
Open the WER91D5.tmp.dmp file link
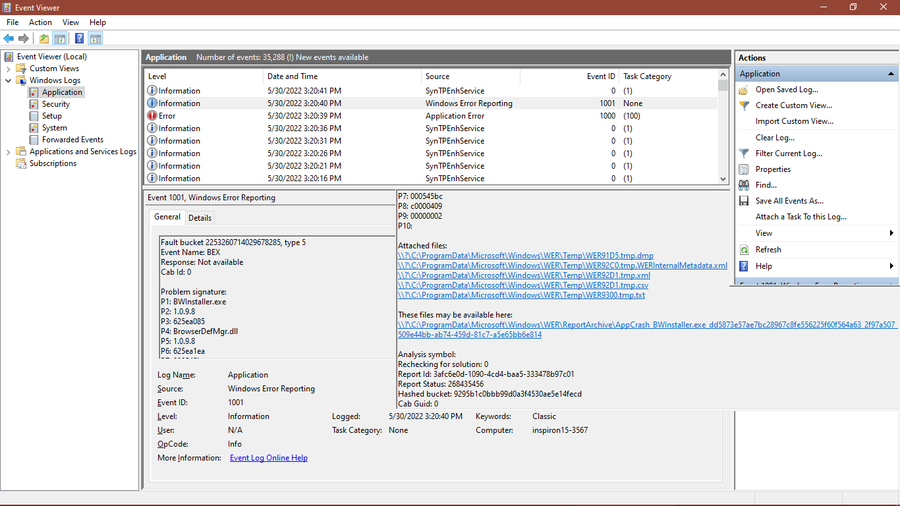point(526,256)
